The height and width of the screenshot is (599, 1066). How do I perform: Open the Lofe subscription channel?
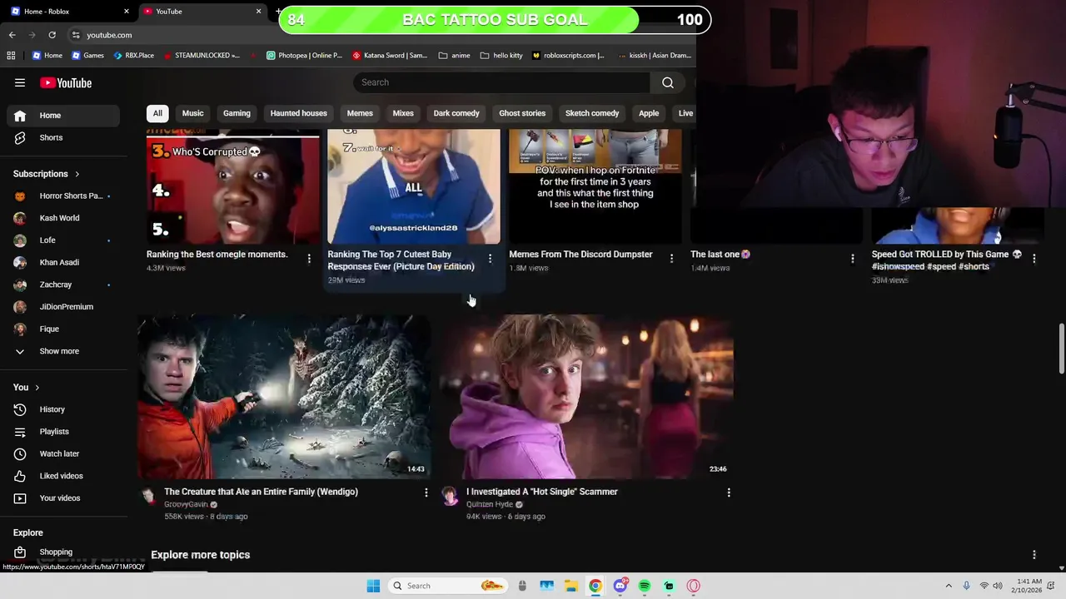(x=63, y=240)
